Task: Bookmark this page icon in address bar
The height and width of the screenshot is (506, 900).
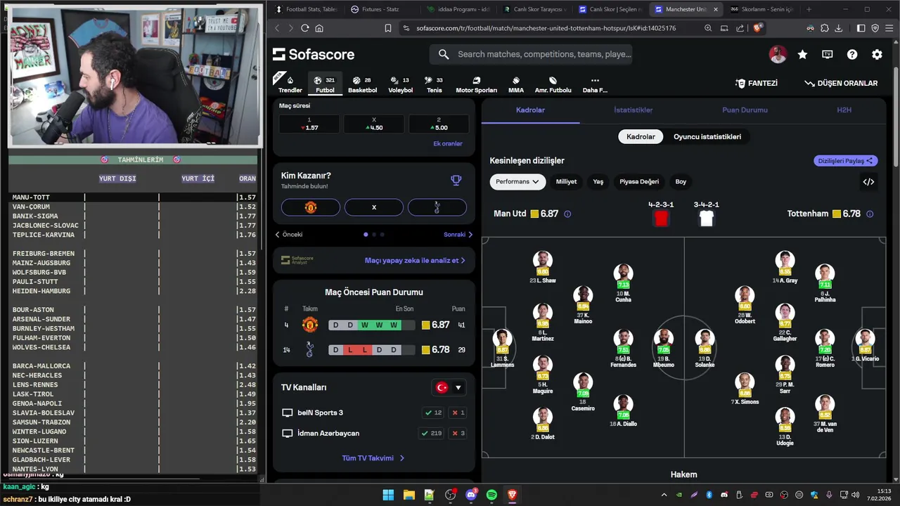Action: 387,28
